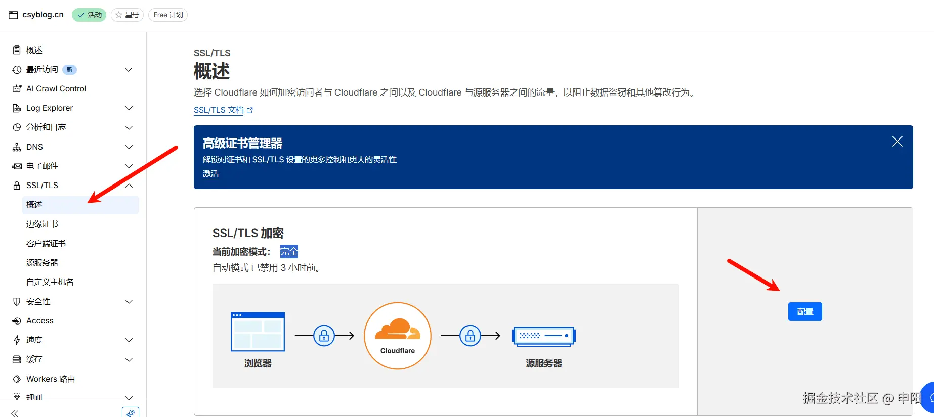This screenshot has width=934, height=417.
Task: Click the Workers 路由 diamond icon
Action: pos(17,379)
